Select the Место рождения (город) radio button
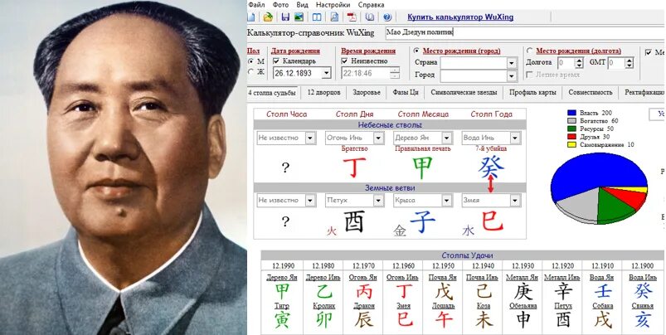Screen dimensions: 666x335 coord(416,51)
